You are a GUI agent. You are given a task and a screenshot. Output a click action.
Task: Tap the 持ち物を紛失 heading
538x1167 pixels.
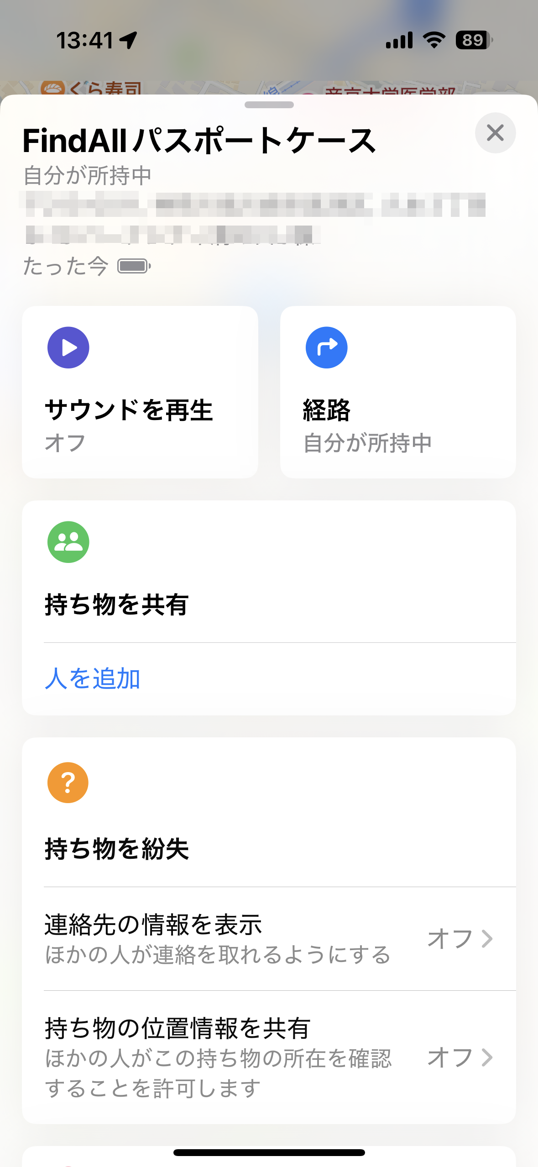[117, 849]
